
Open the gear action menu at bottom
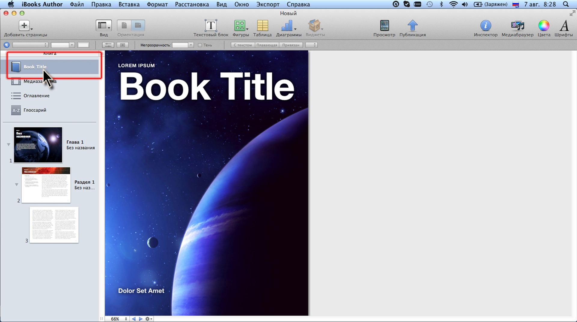[x=149, y=319]
